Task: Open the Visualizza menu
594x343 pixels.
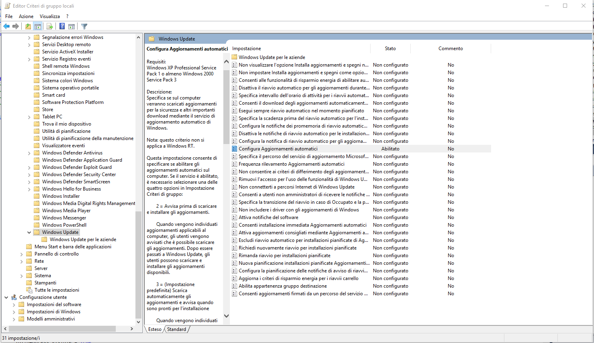Action: click(49, 16)
